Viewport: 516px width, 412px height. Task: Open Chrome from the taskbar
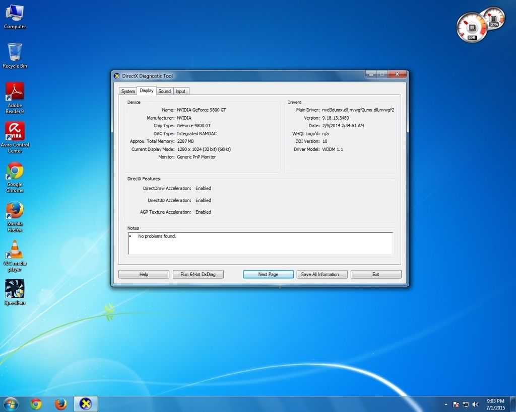coord(36,404)
